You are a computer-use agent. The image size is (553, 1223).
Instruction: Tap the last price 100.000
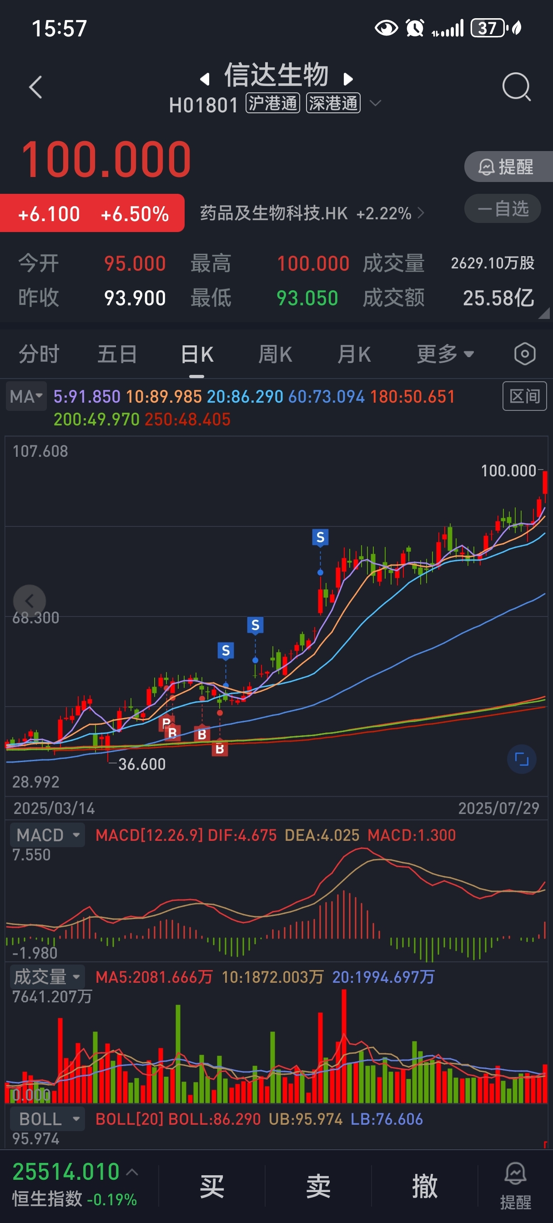[x=106, y=160]
